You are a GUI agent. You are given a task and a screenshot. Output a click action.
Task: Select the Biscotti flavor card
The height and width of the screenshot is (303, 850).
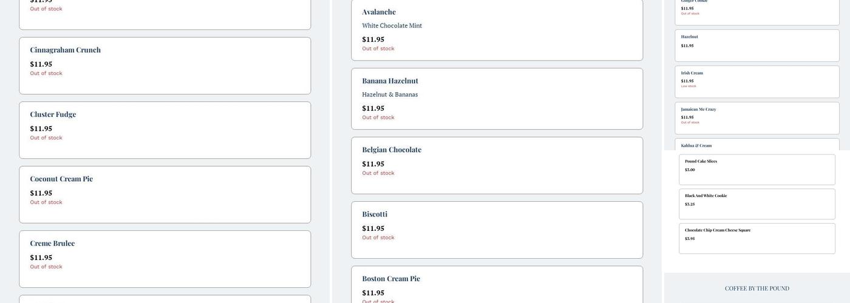[497, 230]
